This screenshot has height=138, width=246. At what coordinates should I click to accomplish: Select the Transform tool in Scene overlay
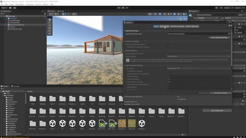(50, 34)
